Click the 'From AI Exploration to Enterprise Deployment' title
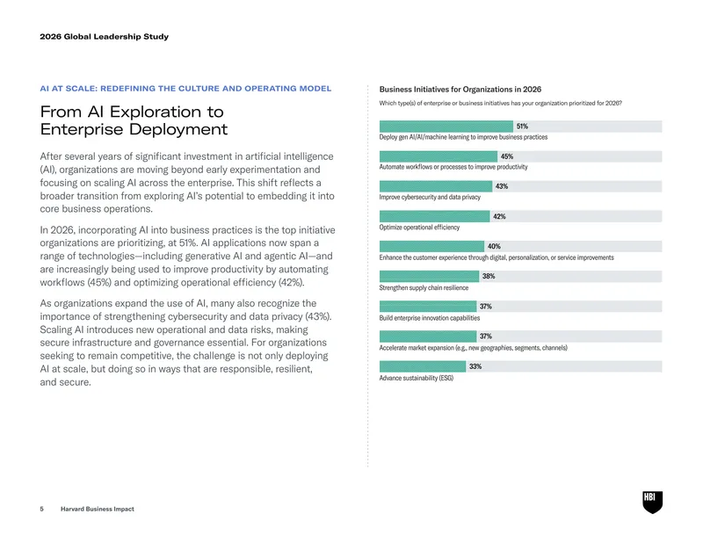703x543 pixels. (134, 120)
